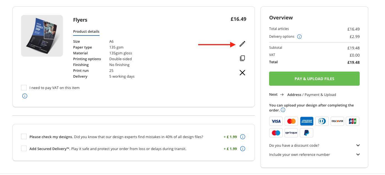
Task: Open the Product details tab
Action: 86,32
